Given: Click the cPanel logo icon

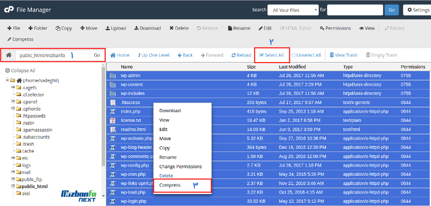Looking at the screenshot, I should point(9,10).
